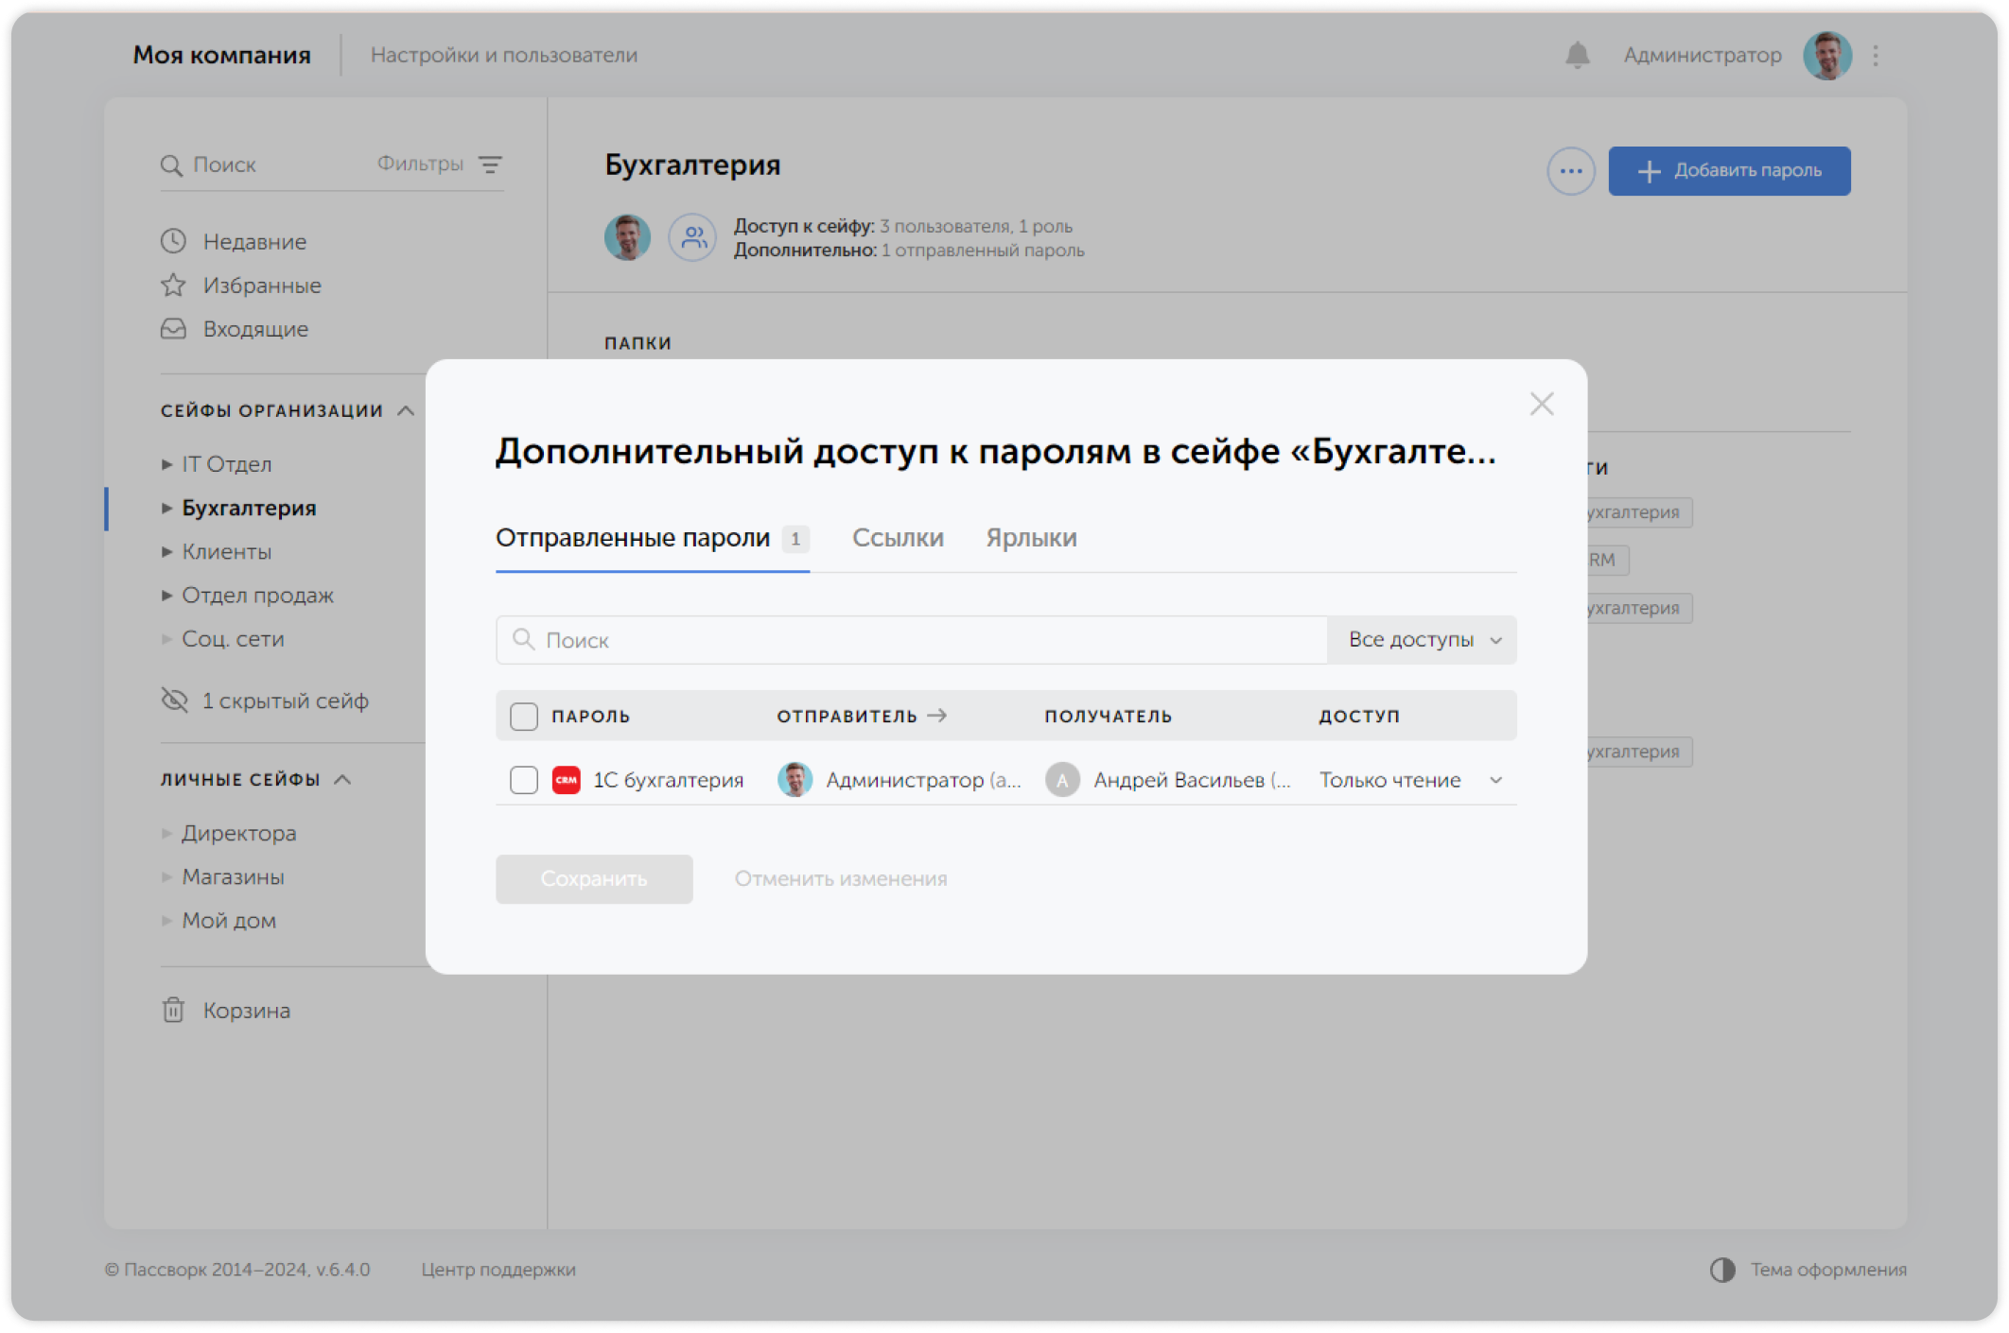Open the Корзина trash icon
The image size is (2009, 1333).
coord(171,1010)
